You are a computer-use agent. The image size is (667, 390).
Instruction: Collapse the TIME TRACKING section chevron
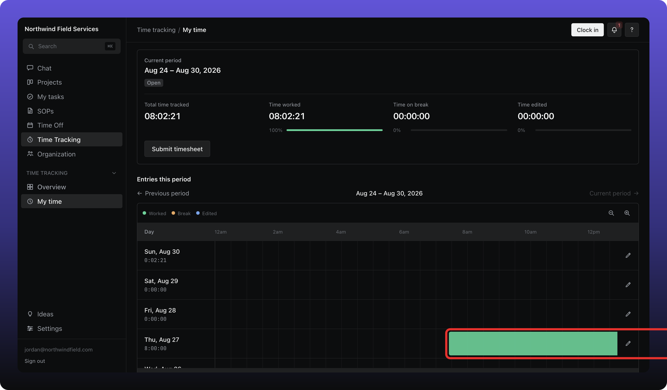pyautogui.click(x=114, y=173)
